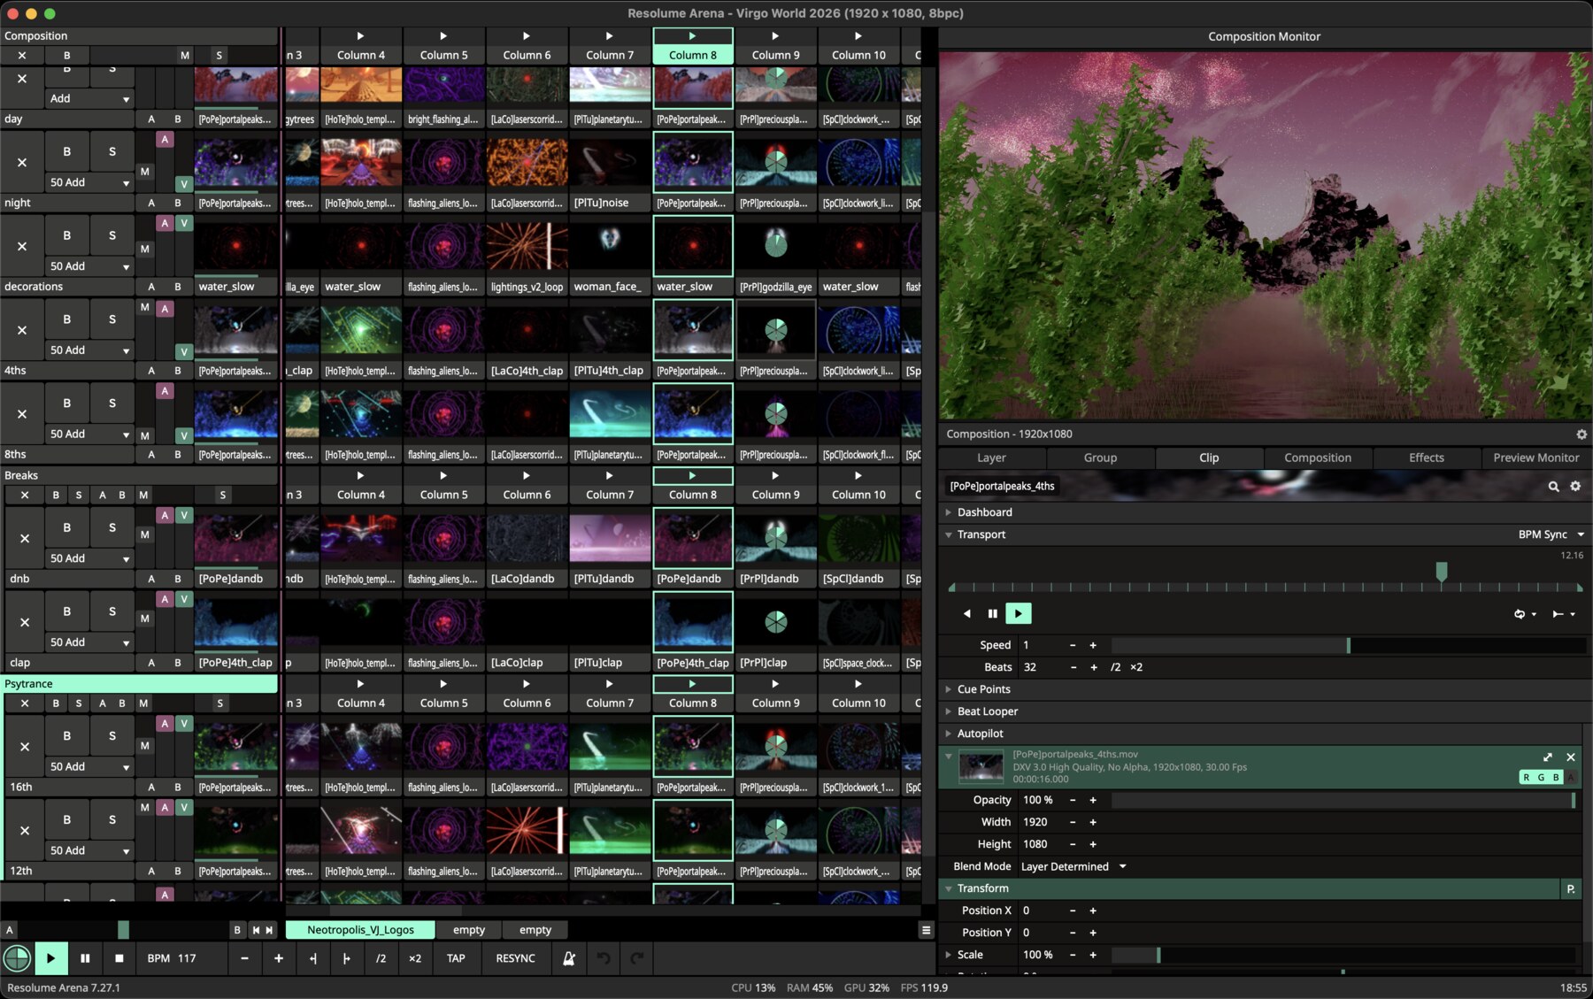
Task: Click the undo arrow in the bottom toolbar
Action: pyautogui.click(x=604, y=958)
